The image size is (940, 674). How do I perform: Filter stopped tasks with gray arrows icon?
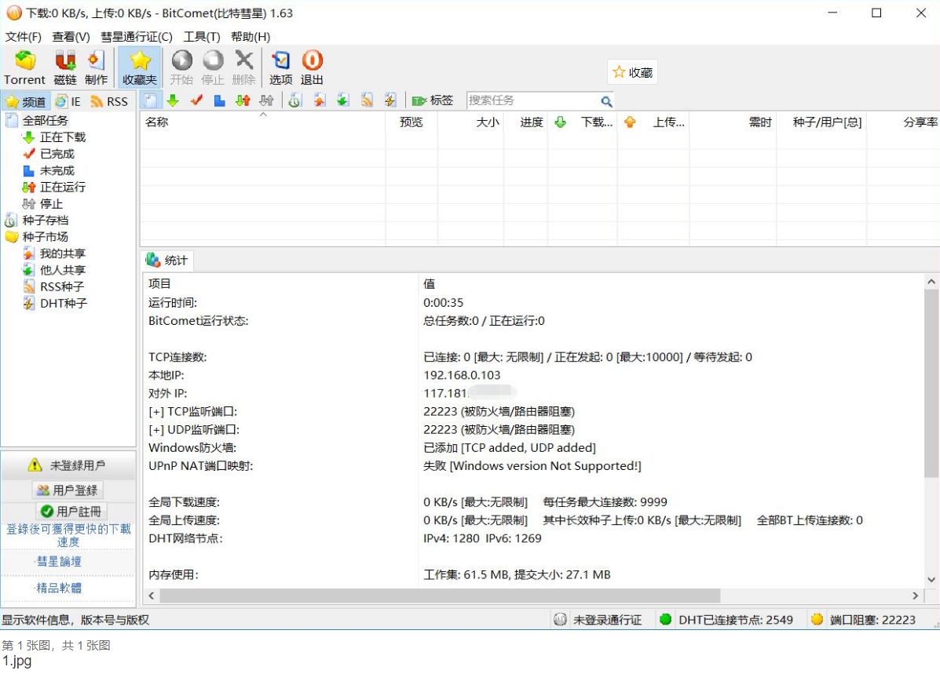266,100
